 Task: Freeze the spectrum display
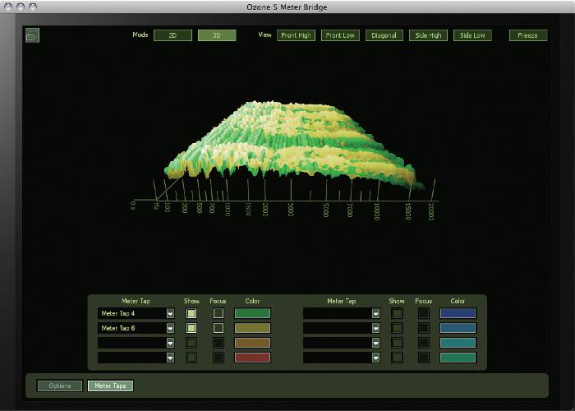527,35
